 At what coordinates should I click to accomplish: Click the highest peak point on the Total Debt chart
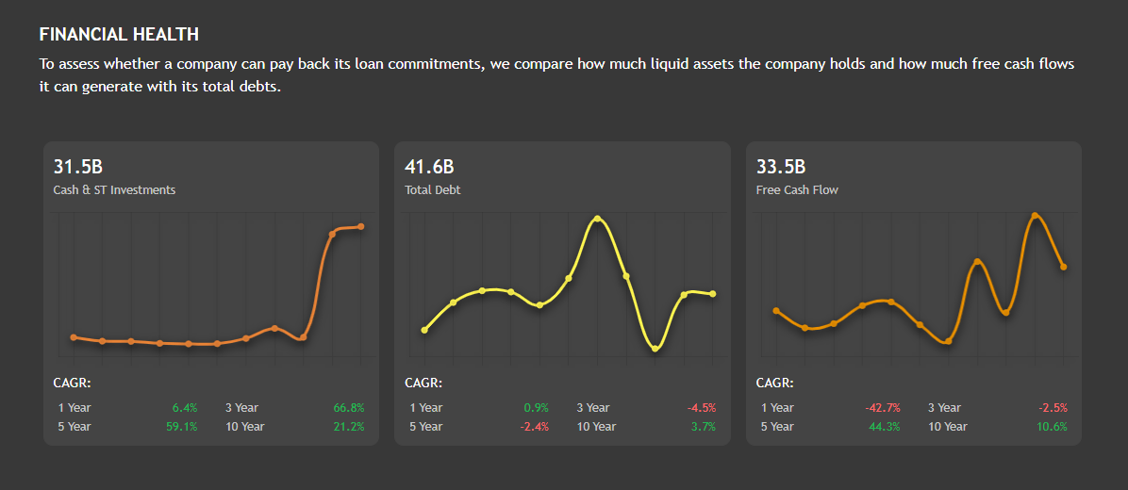597,219
